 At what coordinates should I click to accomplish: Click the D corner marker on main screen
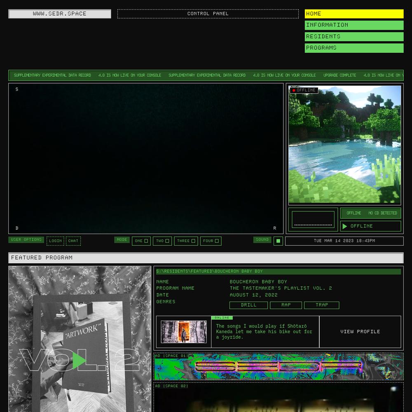coord(17,228)
